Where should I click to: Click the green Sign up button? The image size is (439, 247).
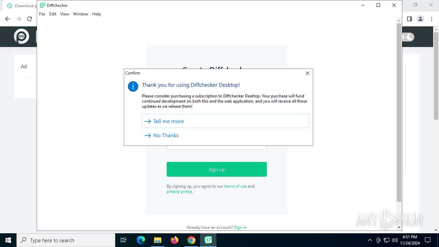pyautogui.click(x=217, y=169)
